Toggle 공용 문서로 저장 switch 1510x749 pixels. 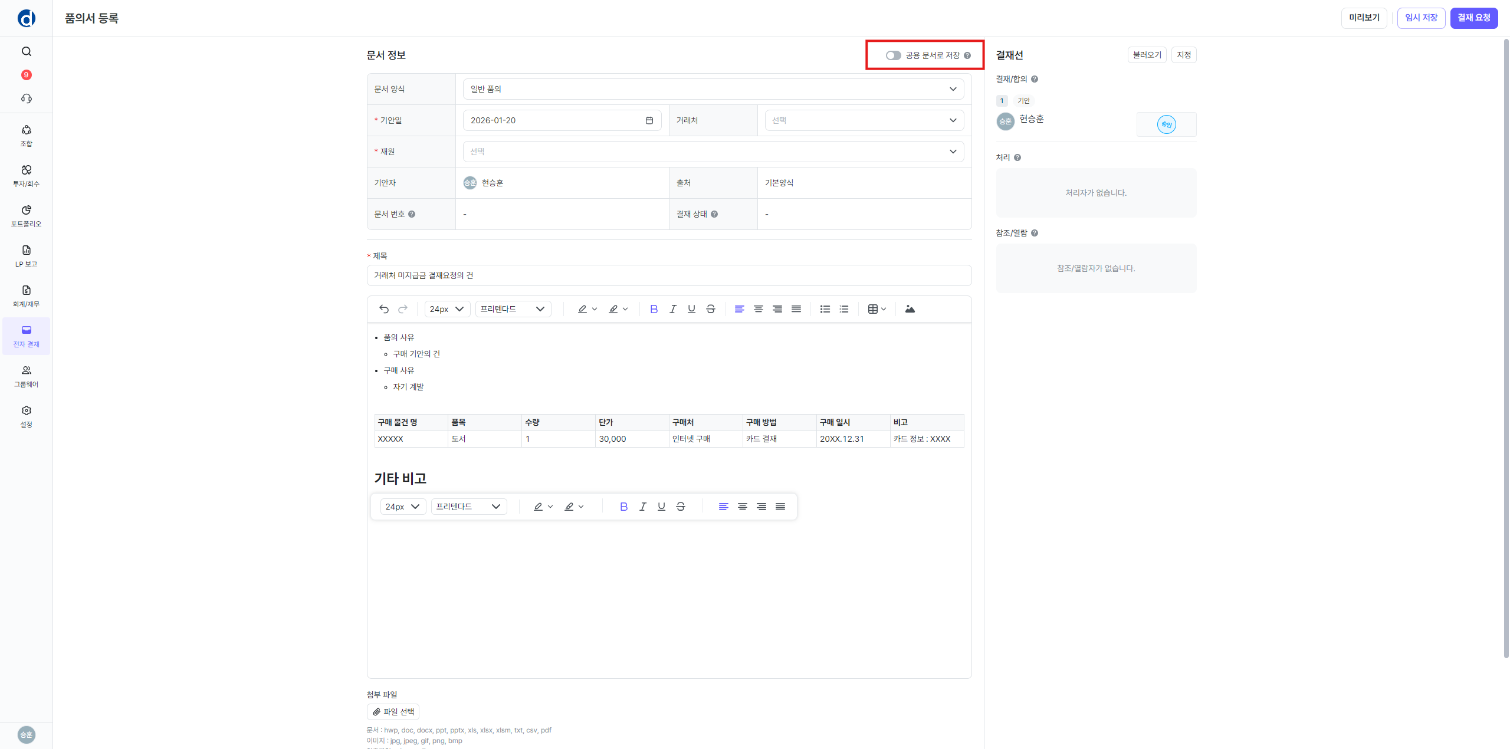893,55
